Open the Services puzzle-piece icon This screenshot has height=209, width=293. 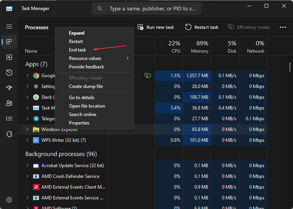coord(9,134)
